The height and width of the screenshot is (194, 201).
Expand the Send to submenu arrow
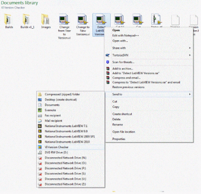(190, 94)
